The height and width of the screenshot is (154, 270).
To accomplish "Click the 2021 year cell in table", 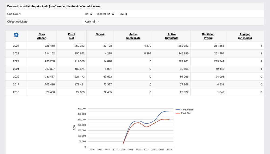I will click(16, 69).
